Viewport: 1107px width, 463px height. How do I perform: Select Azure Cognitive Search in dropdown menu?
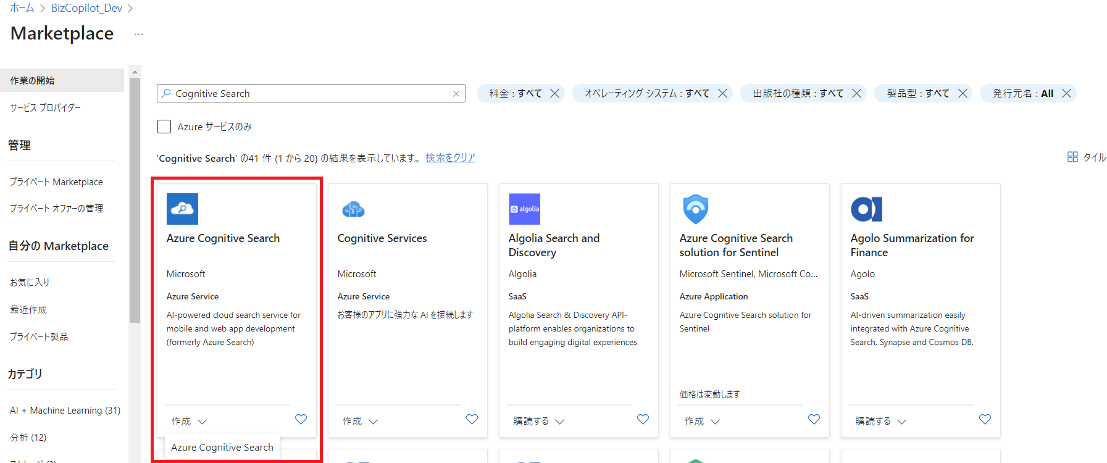(222, 447)
